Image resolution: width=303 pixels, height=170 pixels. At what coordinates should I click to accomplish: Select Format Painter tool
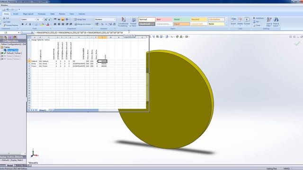pos(10,25)
